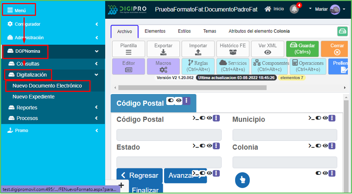Switch to the Elementos tab
Image resolution: width=352 pixels, height=194 pixels.
click(155, 31)
